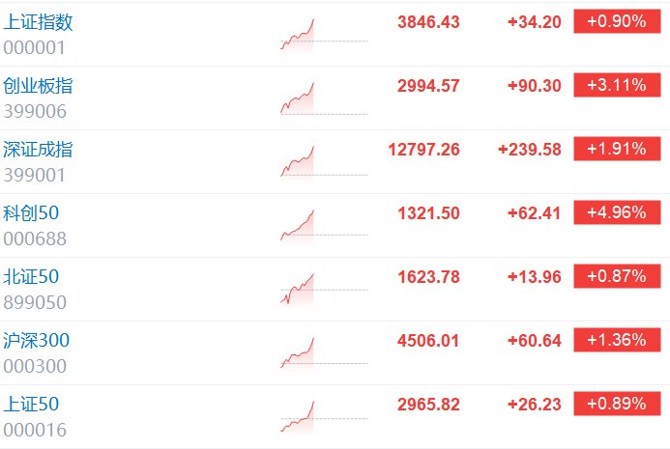
Task: View the 科创50 sparkline trend chart
Action: tap(324, 225)
